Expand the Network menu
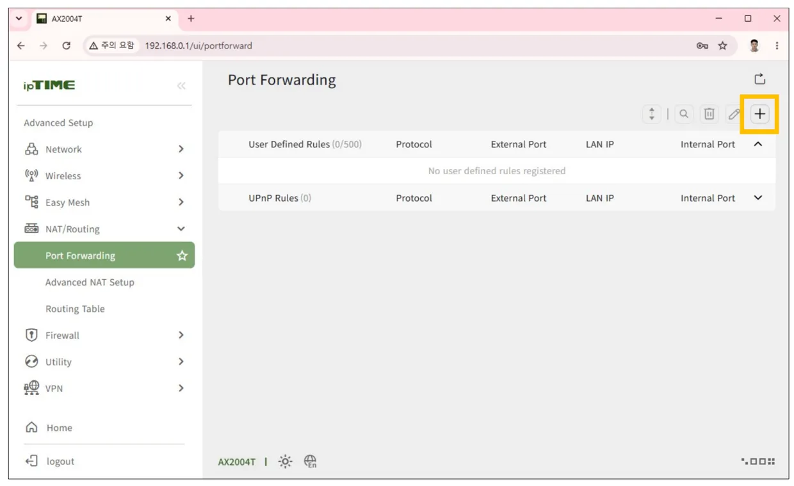Image resolution: width=794 pixels, height=486 pixels. pyautogui.click(x=105, y=149)
